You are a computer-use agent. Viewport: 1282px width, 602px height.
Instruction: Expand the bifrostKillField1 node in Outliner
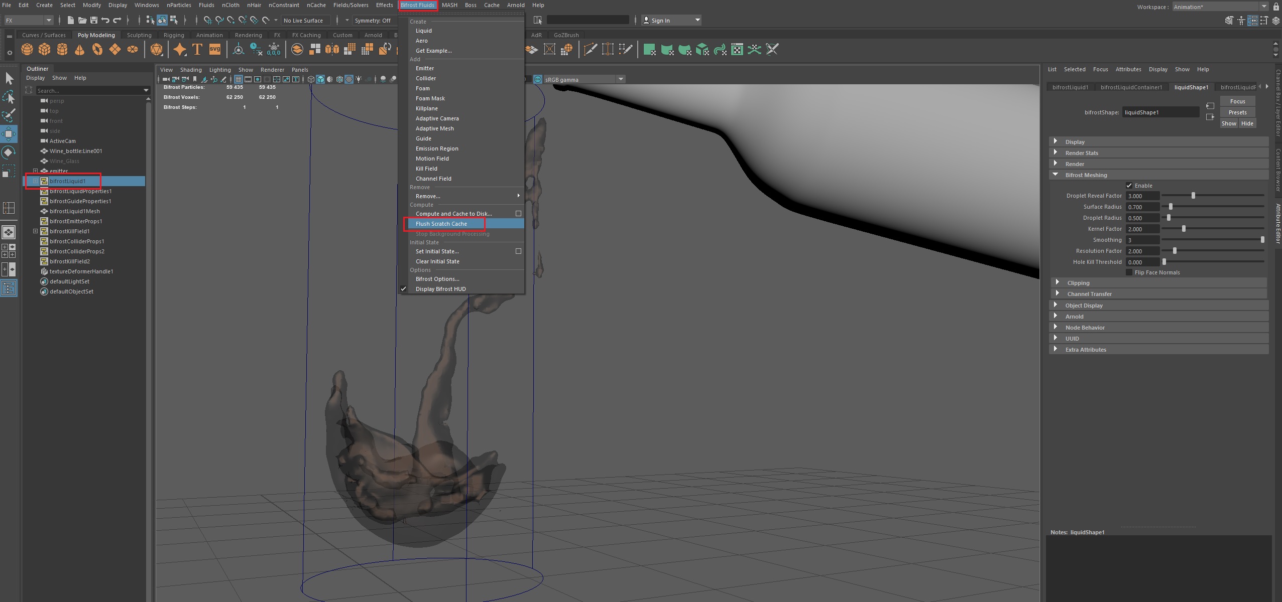[35, 231]
